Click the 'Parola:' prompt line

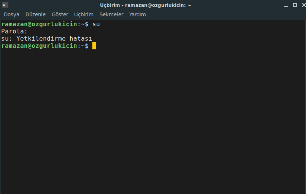[14, 32]
